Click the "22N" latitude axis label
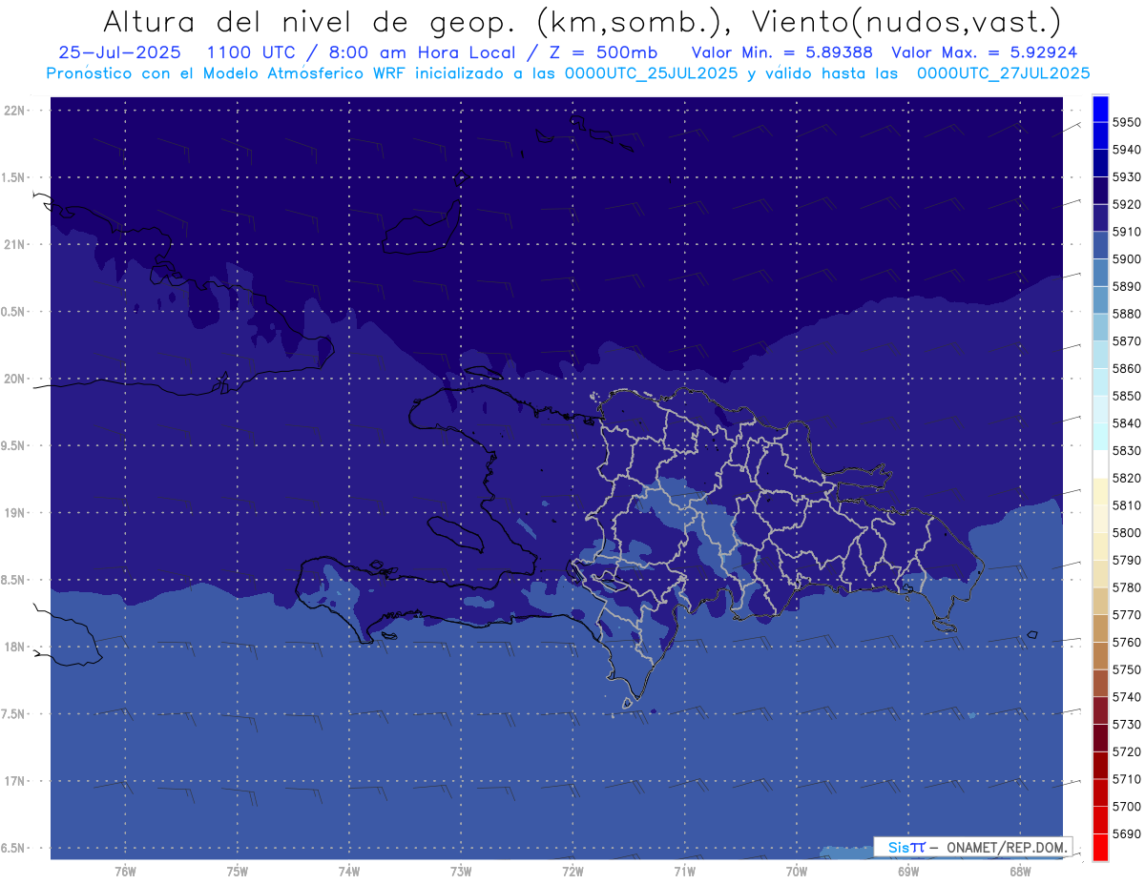This screenshot has width=1145, height=884. click(x=14, y=111)
